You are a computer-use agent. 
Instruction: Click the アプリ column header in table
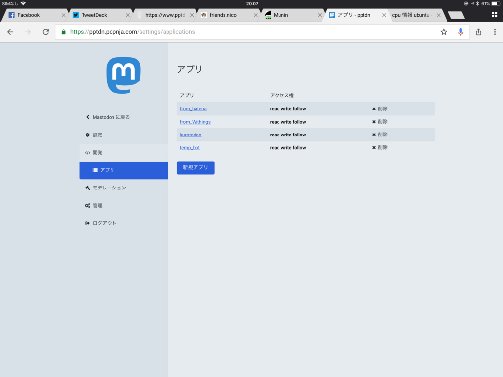[x=187, y=95]
